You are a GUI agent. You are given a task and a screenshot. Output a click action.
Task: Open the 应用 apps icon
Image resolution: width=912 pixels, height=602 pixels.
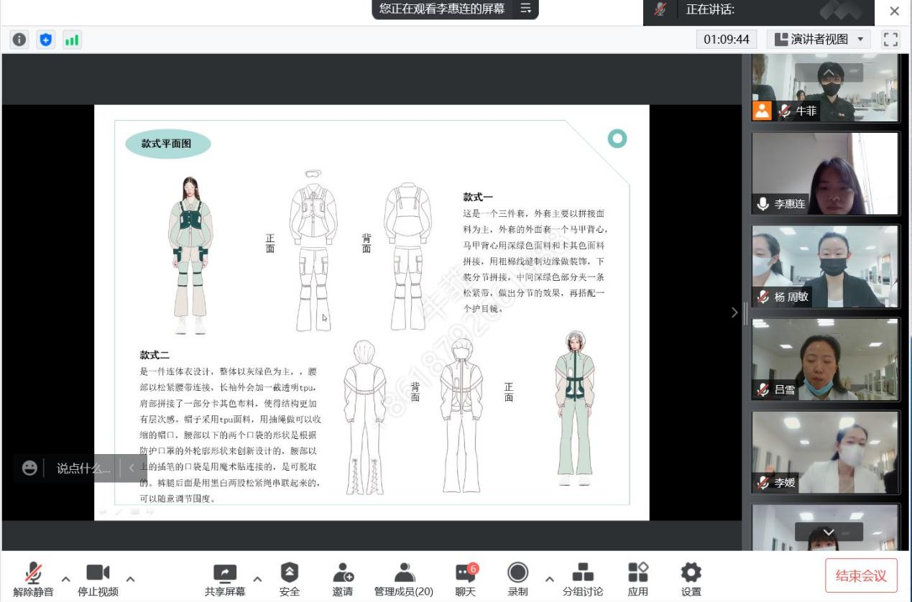point(637,579)
